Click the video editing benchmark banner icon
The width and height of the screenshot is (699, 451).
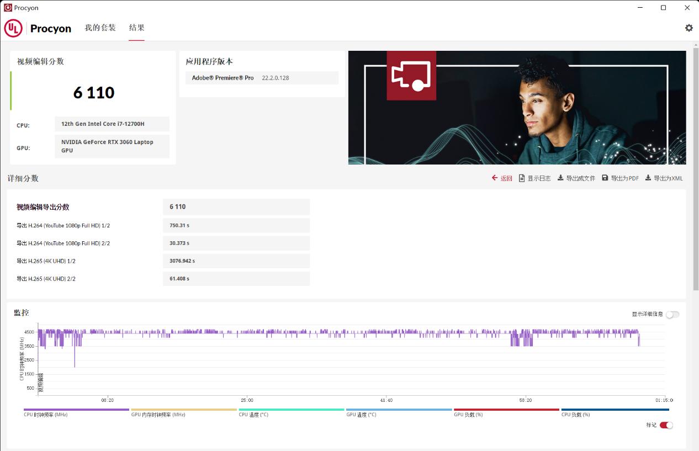[411, 76]
